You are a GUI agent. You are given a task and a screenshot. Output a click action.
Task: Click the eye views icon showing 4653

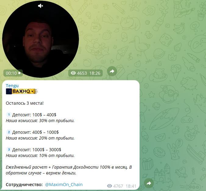point(73,73)
